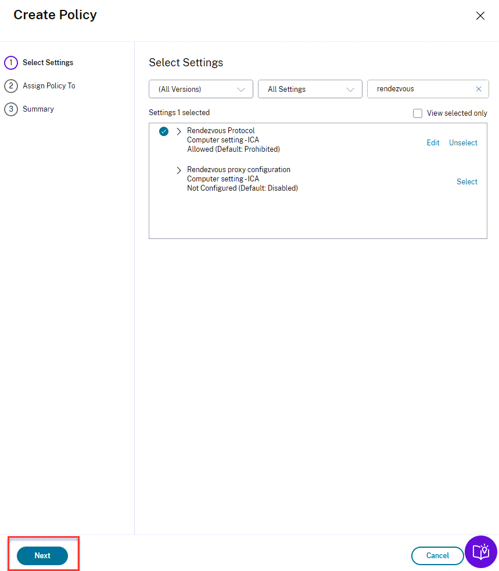Expand the Rendezvous Protocol setting details
499x571 pixels.
tap(178, 131)
